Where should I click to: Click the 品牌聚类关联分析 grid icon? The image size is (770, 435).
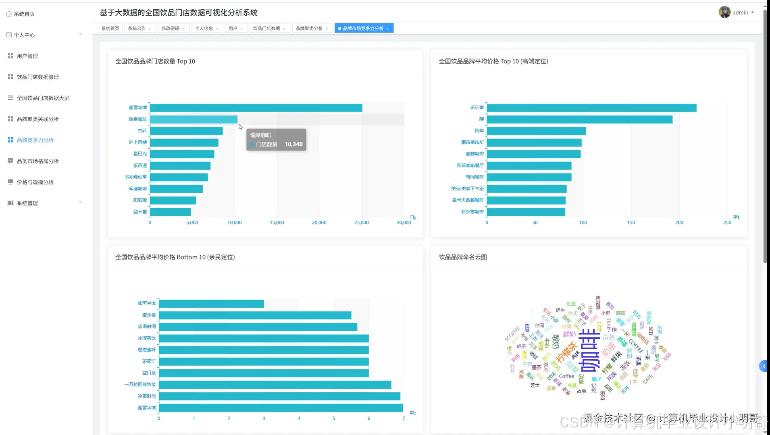tap(10, 119)
